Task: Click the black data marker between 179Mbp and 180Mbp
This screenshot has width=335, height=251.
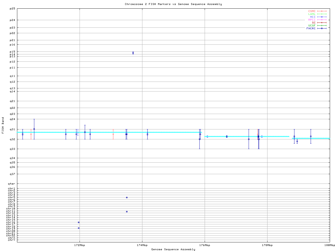Action: (x=311, y=136)
